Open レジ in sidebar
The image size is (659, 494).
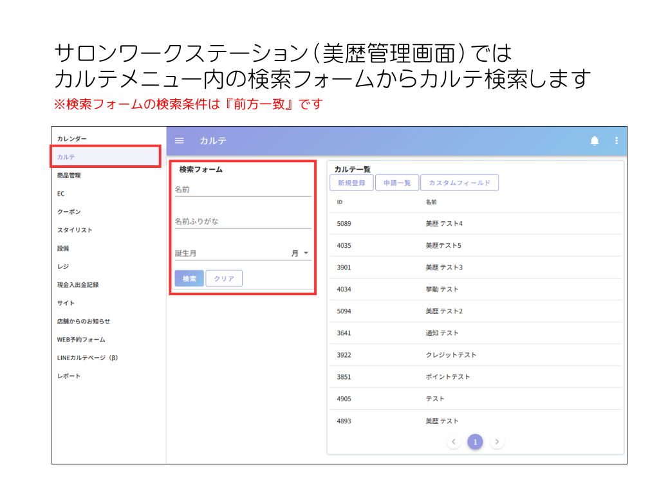coord(63,266)
